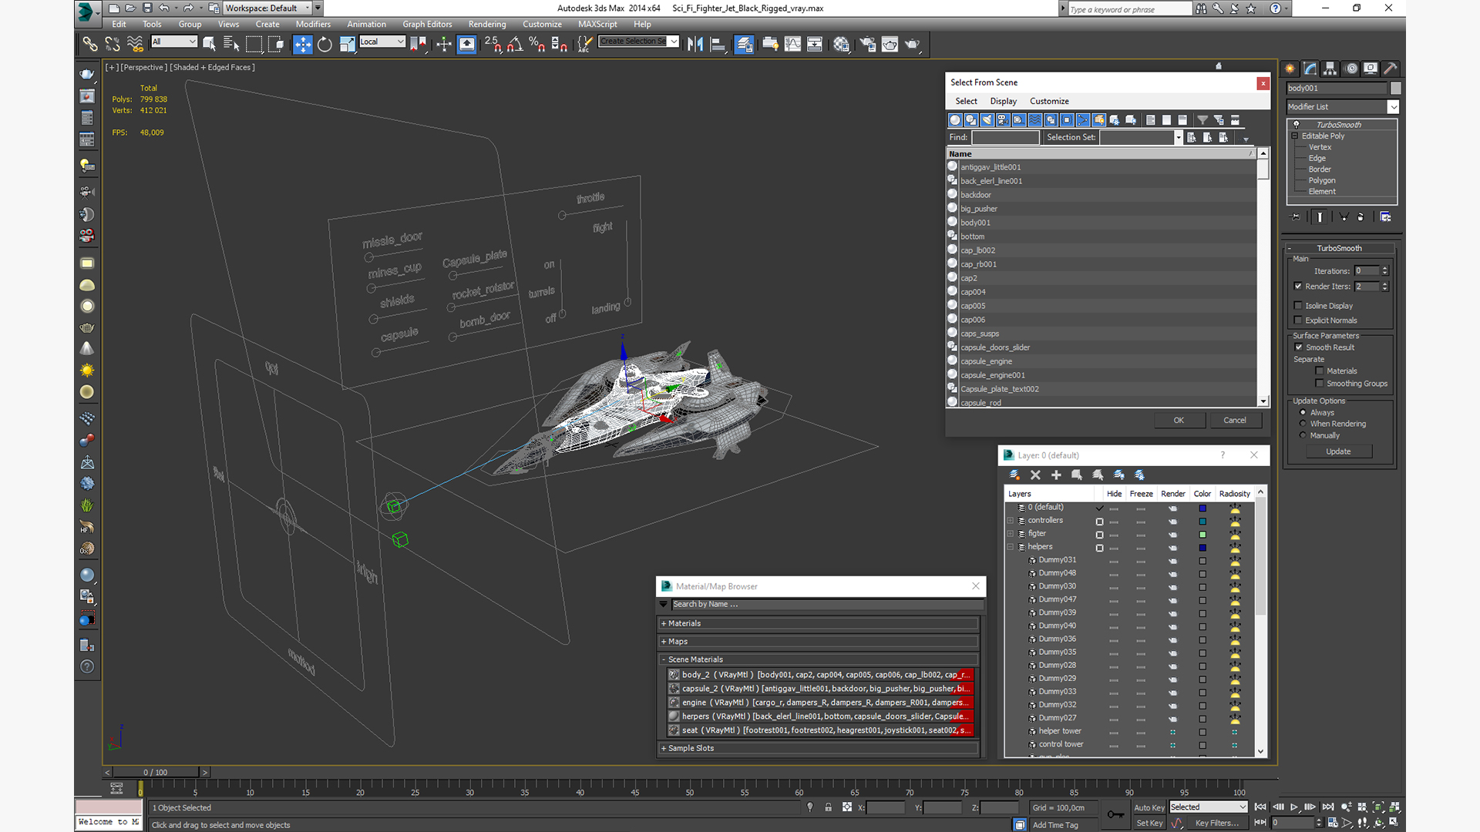Toggle the selection lock padlock icon
Screen dimensions: 1480x832
pos(828,807)
